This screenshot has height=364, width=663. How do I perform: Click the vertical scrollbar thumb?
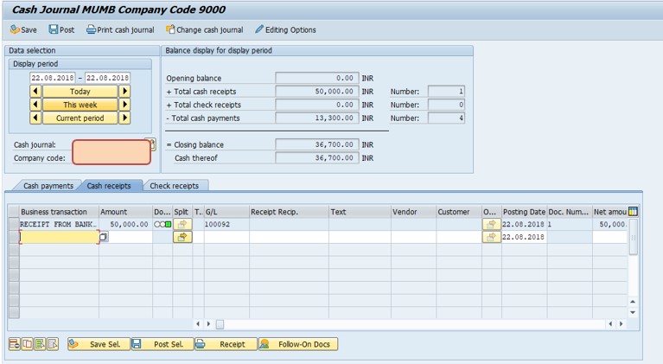[633, 237]
